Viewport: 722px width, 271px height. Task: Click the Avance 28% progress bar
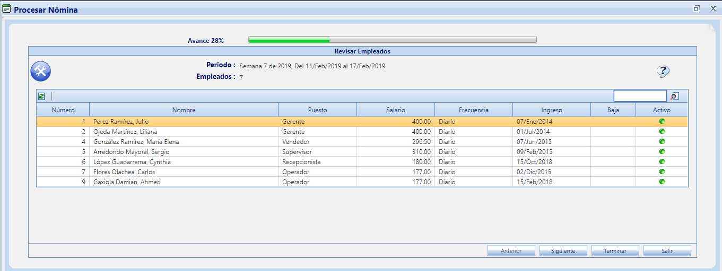coord(393,40)
